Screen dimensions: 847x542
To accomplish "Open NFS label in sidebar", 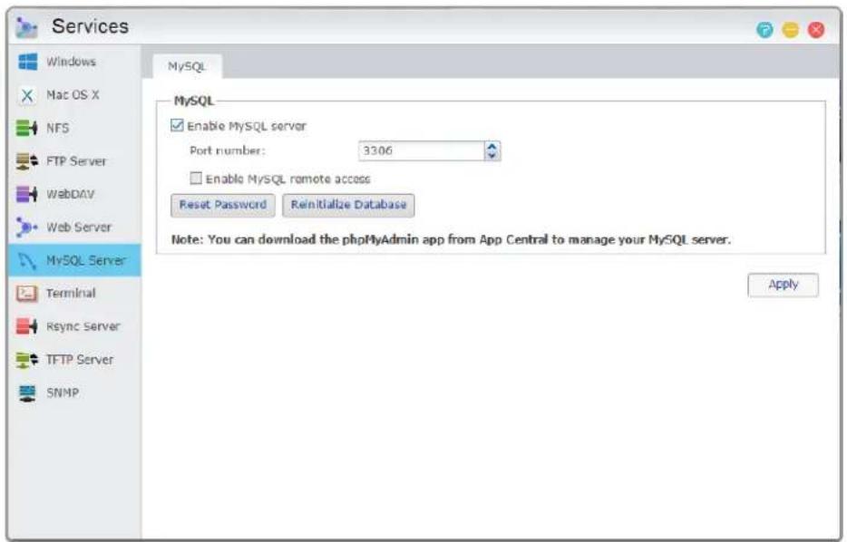I will [57, 128].
